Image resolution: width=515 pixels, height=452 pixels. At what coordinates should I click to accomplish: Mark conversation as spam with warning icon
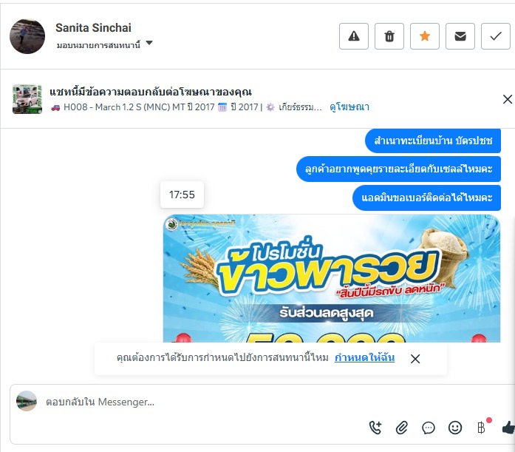point(354,36)
